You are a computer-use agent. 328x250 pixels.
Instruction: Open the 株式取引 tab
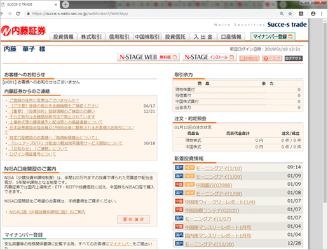tap(92, 37)
